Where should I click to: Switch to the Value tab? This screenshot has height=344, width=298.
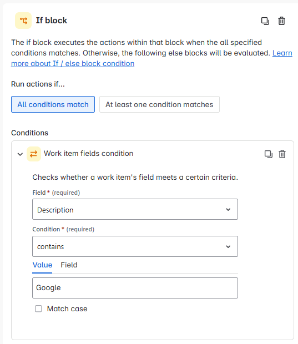click(x=42, y=265)
